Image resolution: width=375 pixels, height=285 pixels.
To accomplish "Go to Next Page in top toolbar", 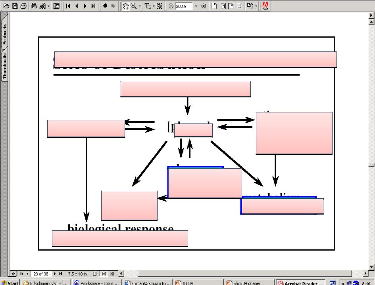I will (85, 6).
